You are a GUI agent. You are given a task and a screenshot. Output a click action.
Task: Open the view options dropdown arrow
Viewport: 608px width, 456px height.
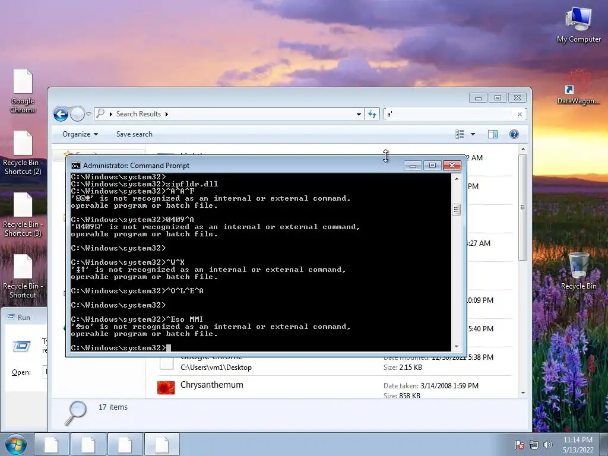click(473, 134)
